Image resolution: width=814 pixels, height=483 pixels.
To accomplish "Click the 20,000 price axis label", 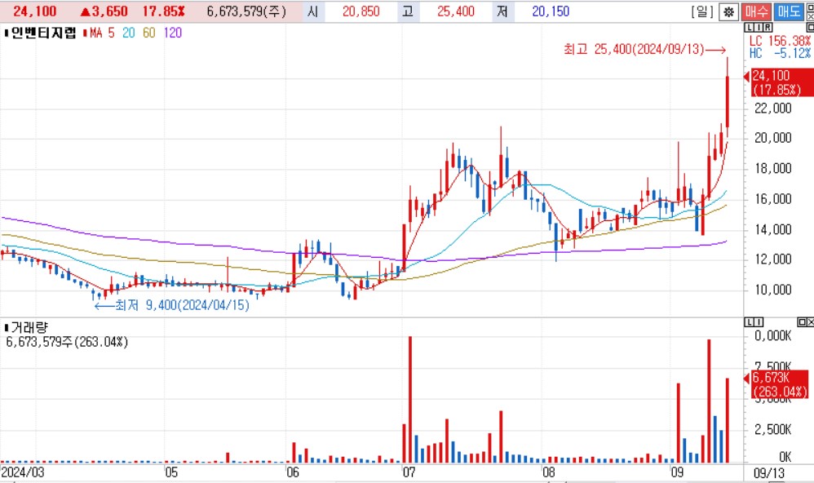I will point(773,138).
